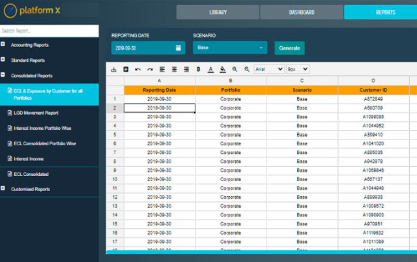Open the fill color picker
Viewport: 417px width, 262px height.
222,69
